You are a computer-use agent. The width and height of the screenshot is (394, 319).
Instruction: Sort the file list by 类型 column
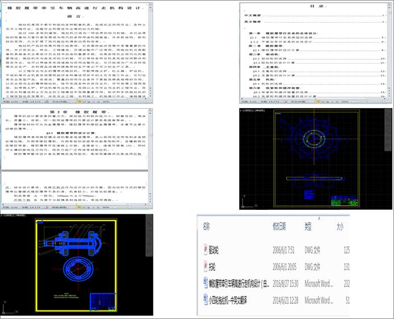click(x=308, y=227)
